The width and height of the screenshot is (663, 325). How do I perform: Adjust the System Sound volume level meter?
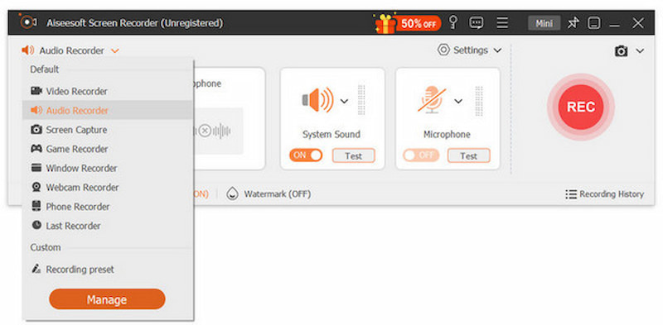(x=361, y=100)
